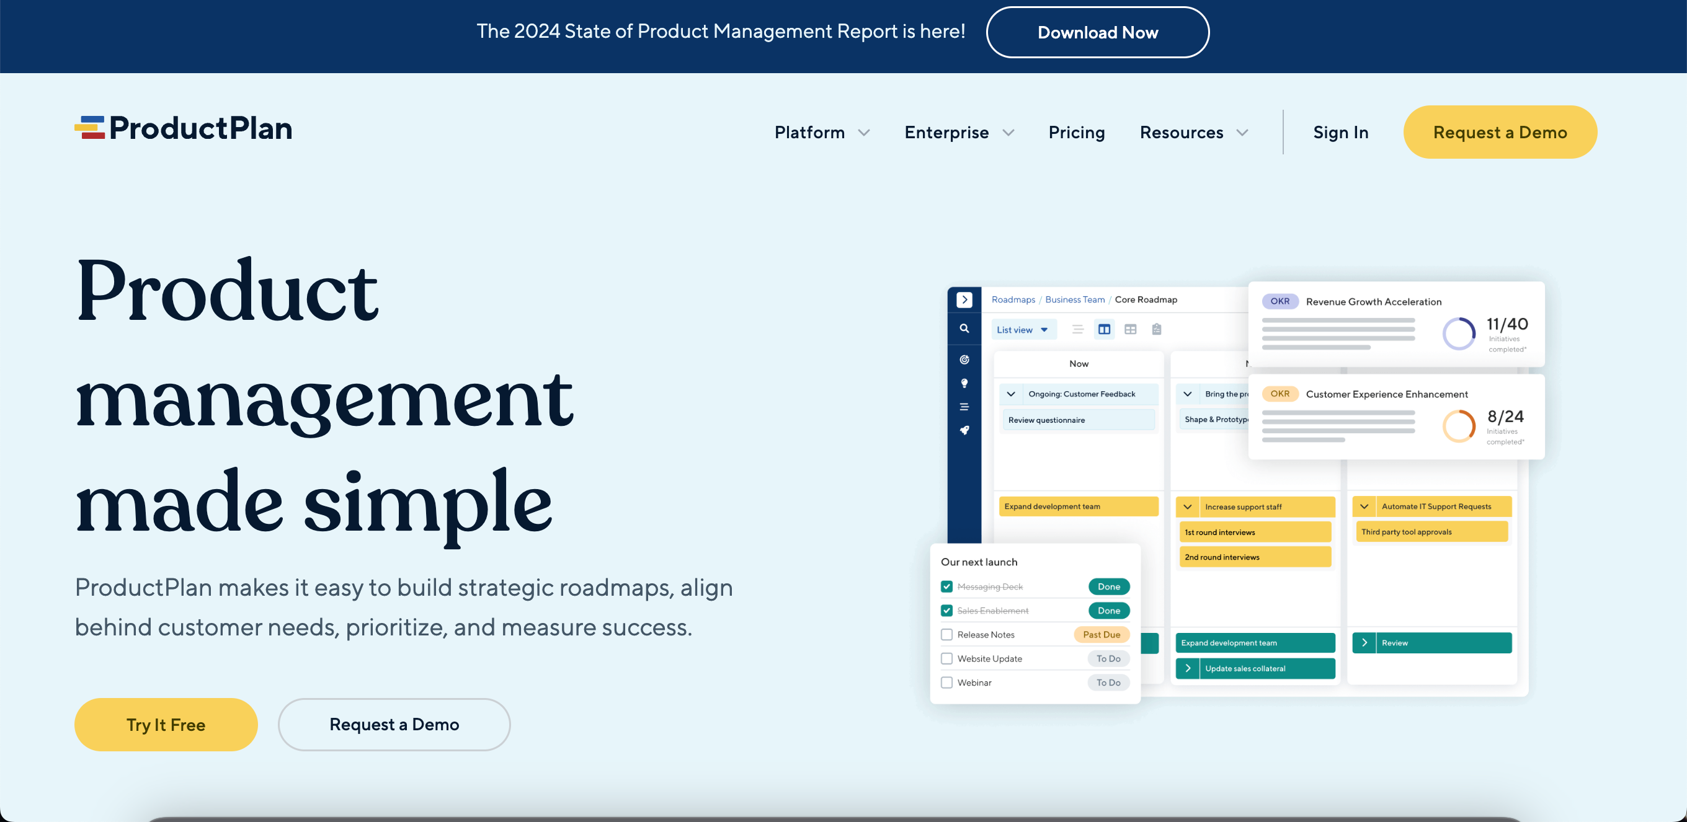Click the Revenue Growth progress ring
The image size is (1687, 822).
pos(1458,333)
